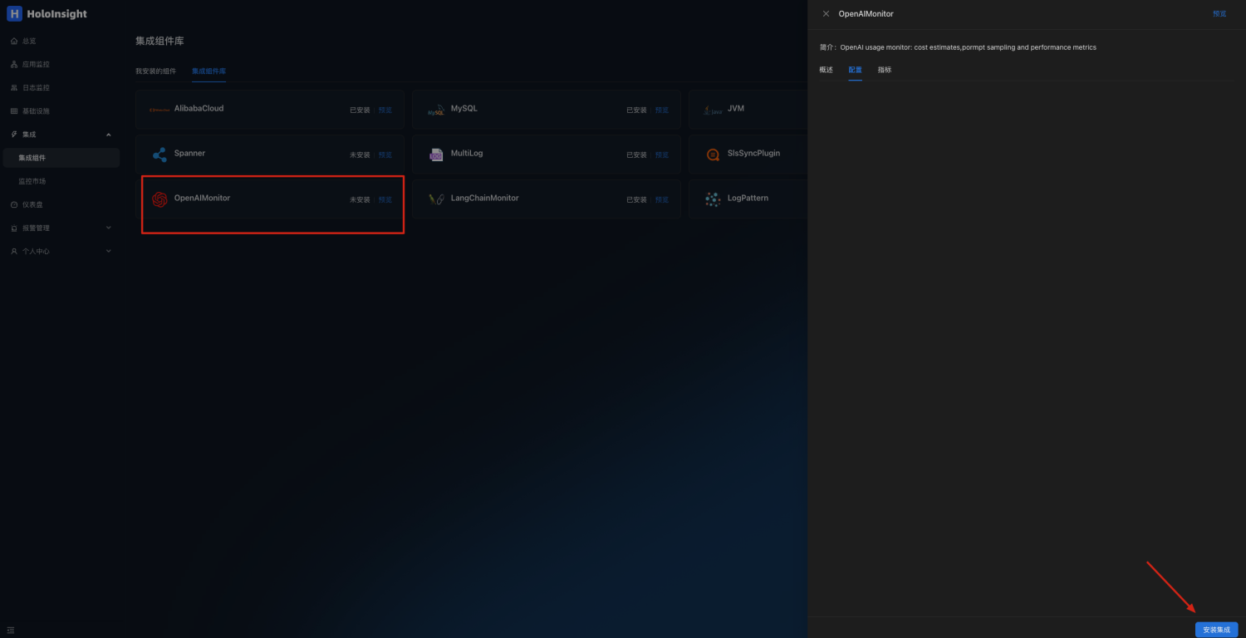The image size is (1246, 638).
Task: Click 未安装 status on Spanner card
Action: [360, 155]
